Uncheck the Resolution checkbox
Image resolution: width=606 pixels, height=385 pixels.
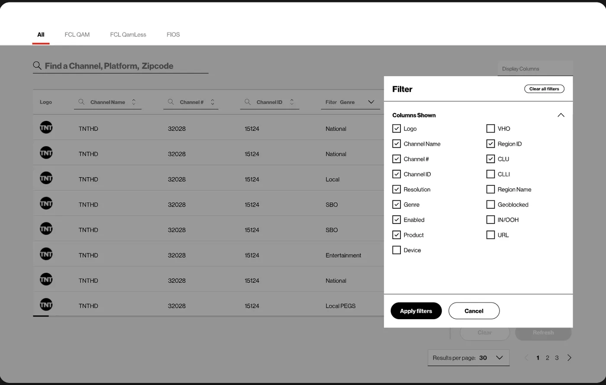tap(396, 189)
